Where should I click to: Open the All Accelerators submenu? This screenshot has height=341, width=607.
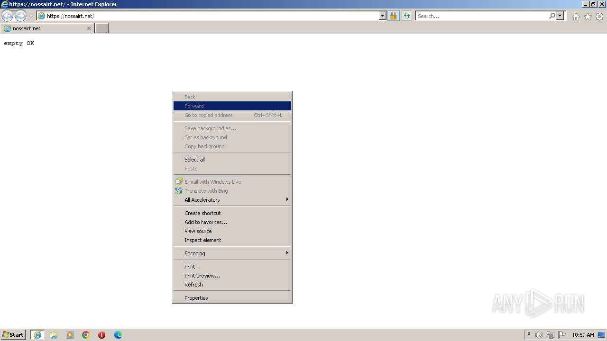pyautogui.click(x=232, y=200)
